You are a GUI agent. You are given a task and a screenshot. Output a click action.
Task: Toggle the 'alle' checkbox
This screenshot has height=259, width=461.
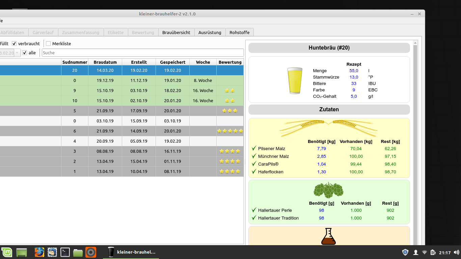(25, 53)
